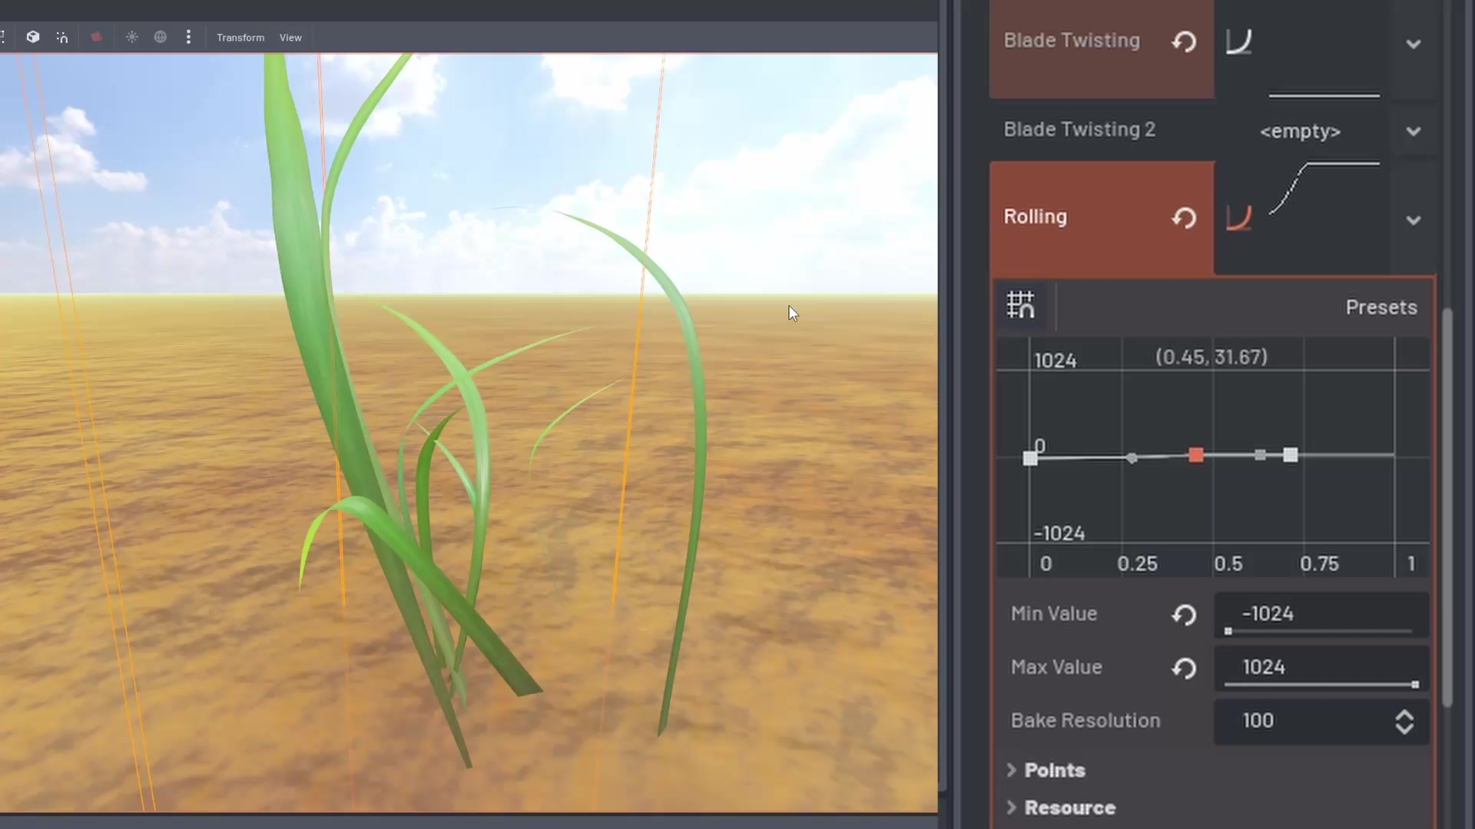Open the three-dot more options menu
1475x829 pixels.
coord(188,37)
